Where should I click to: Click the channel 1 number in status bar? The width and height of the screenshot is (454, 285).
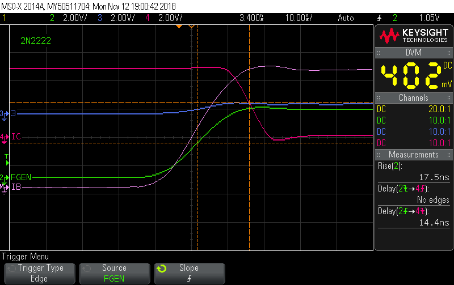[5, 18]
